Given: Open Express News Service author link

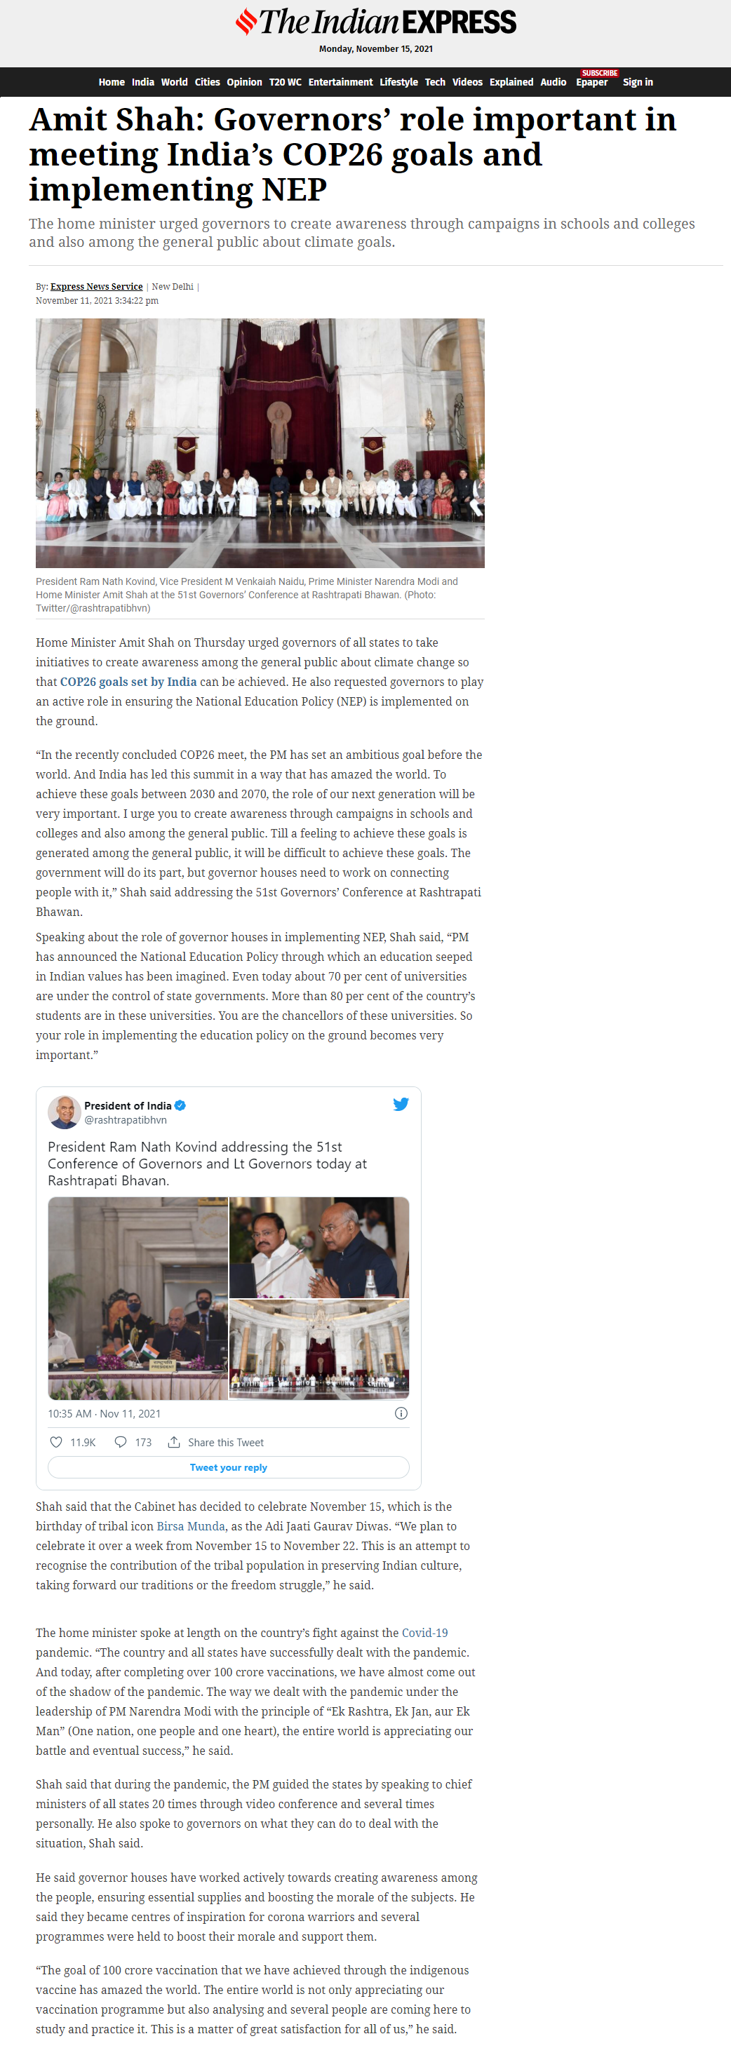Looking at the screenshot, I should 97,286.
